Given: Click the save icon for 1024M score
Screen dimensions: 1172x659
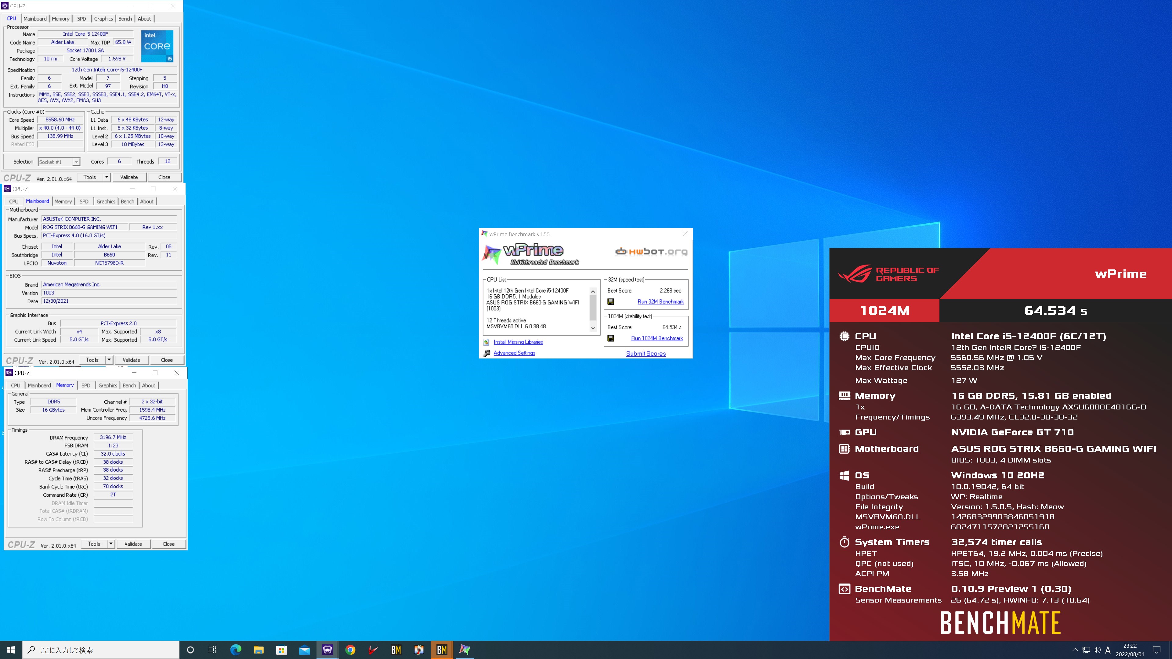Looking at the screenshot, I should [x=610, y=338].
